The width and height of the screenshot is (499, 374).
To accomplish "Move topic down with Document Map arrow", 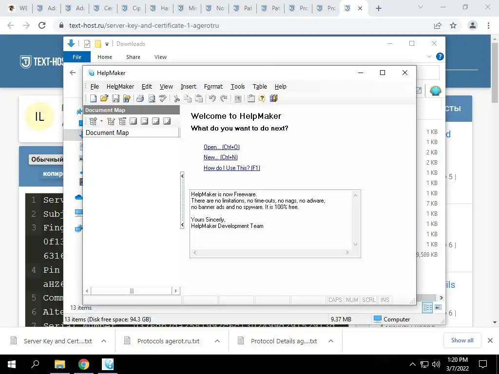I will 155,121.
